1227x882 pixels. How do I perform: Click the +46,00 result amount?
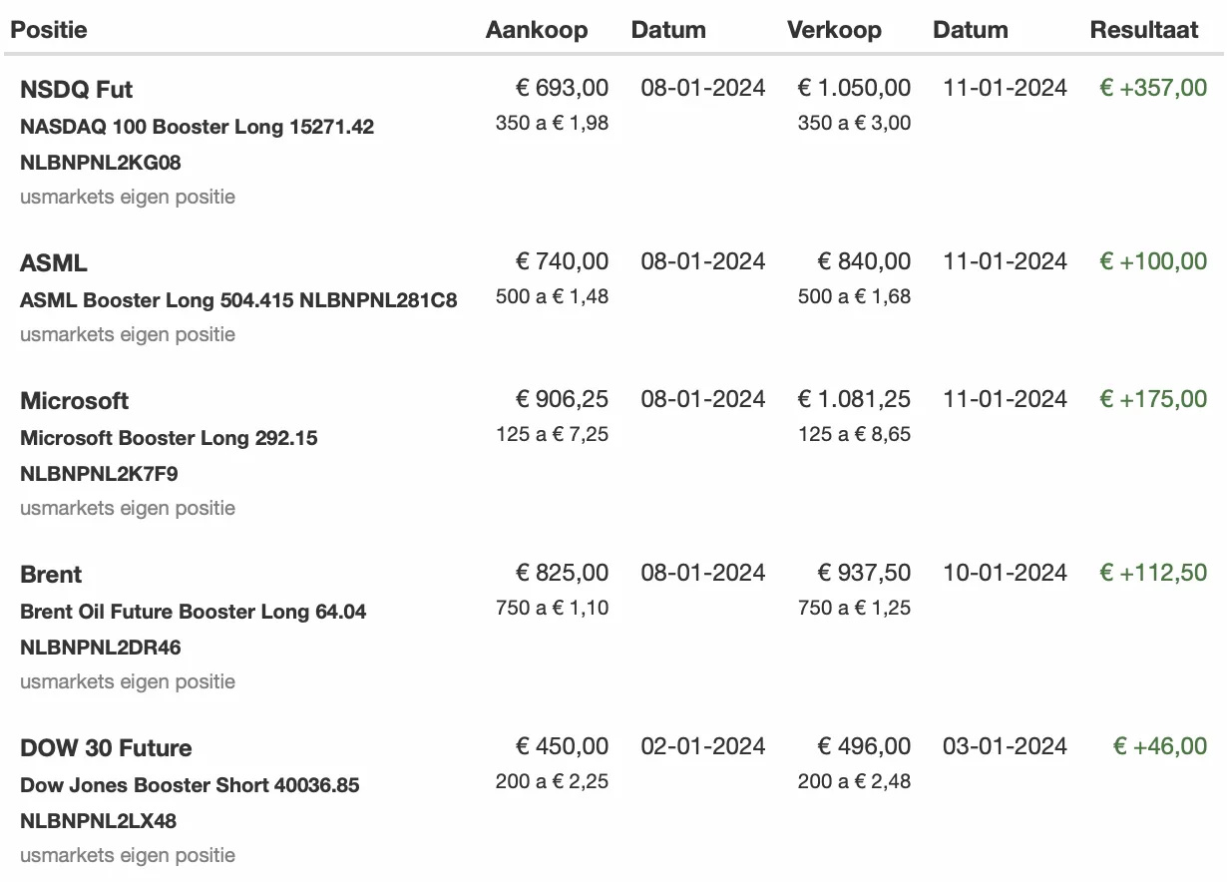click(1159, 746)
